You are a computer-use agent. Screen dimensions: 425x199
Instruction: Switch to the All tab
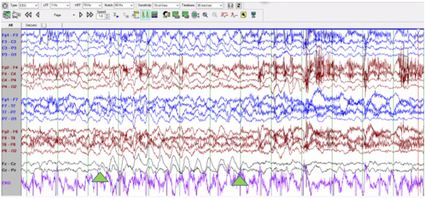point(11,25)
